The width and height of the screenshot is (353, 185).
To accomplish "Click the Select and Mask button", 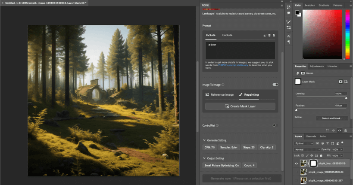I will coord(331,118).
